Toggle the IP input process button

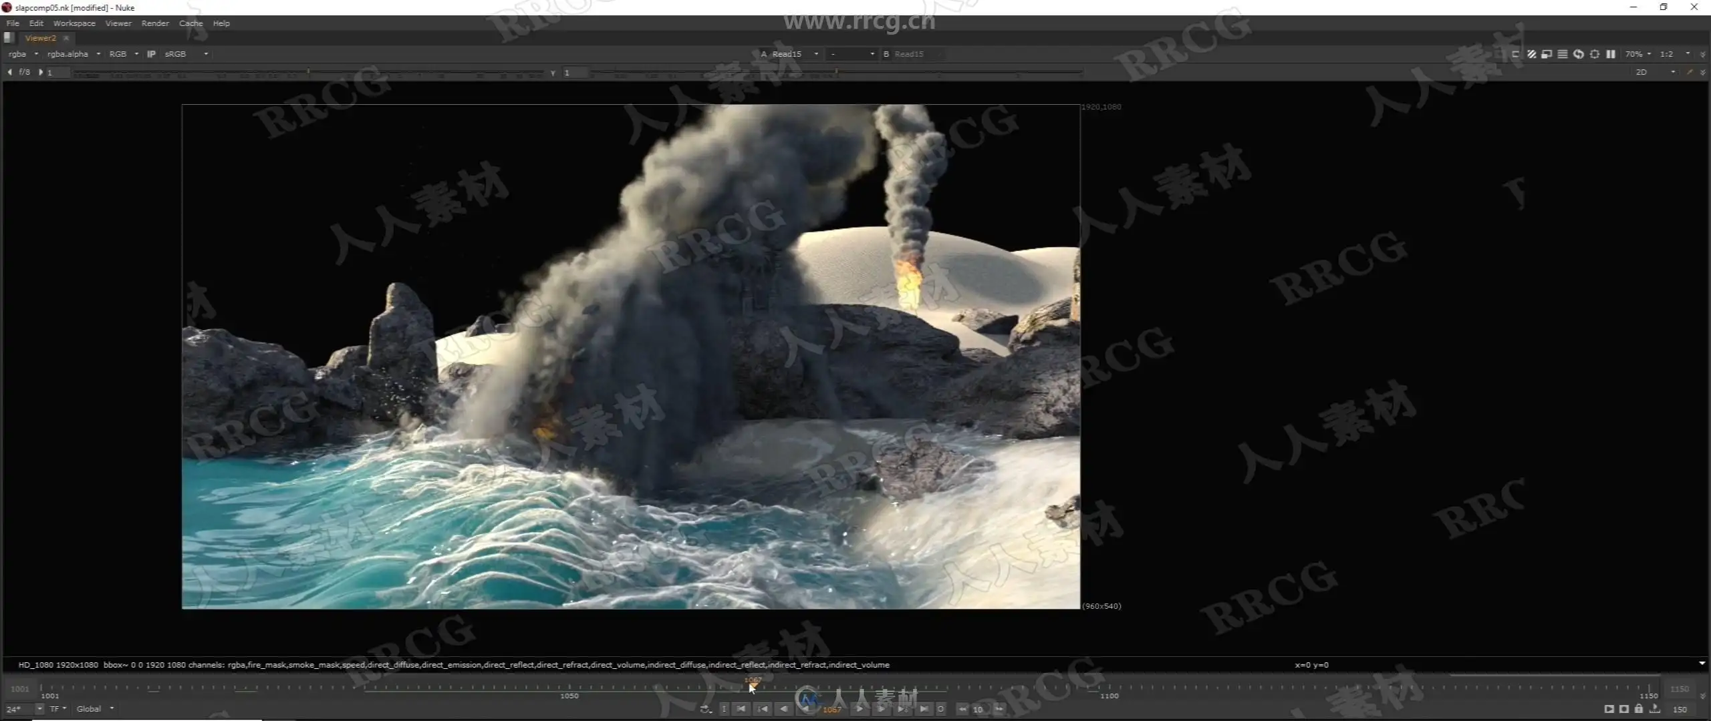point(151,54)
